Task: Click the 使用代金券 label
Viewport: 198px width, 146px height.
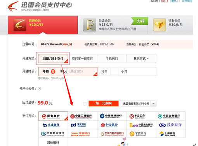Action: pos(28,89)
